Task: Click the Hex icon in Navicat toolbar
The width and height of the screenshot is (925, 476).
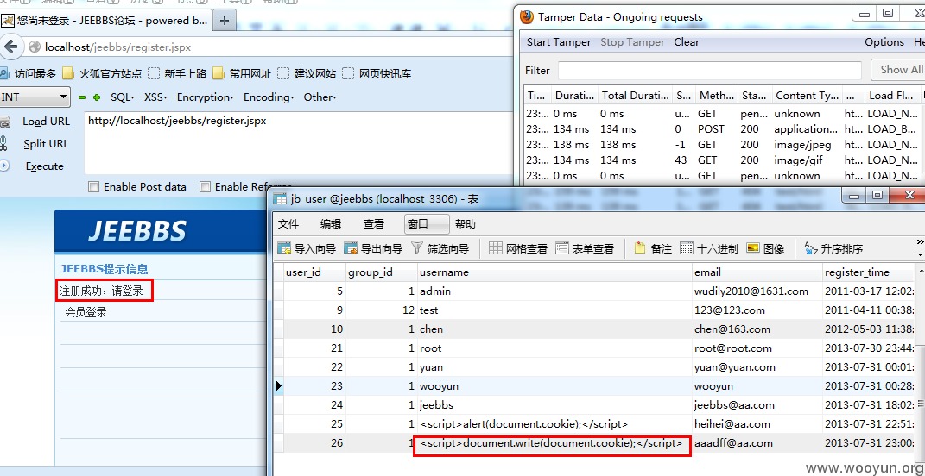Action: [x=686, y=248]
